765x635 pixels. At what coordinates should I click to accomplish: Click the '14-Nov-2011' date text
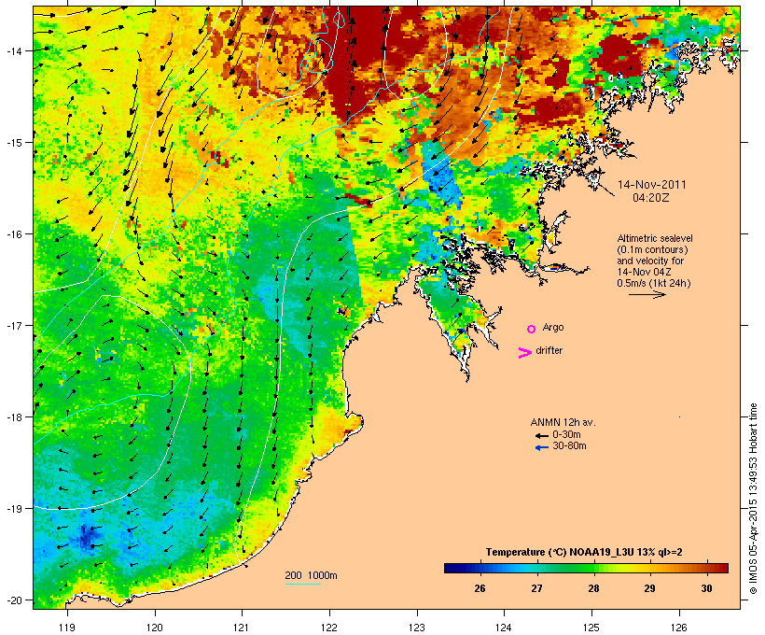point(651,185)
